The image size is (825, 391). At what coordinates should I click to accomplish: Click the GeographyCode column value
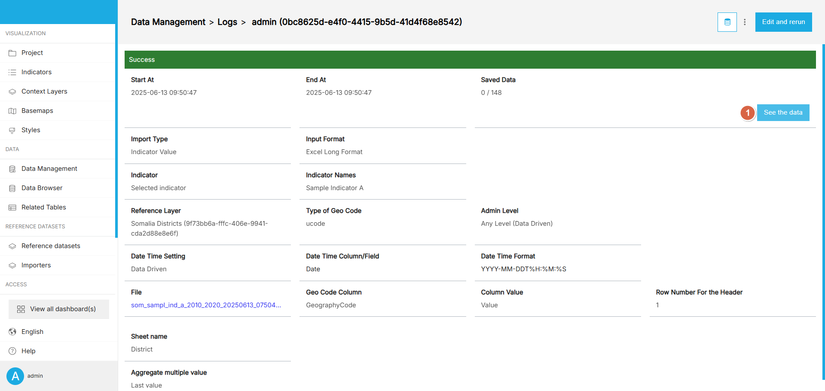coord(331,305)
